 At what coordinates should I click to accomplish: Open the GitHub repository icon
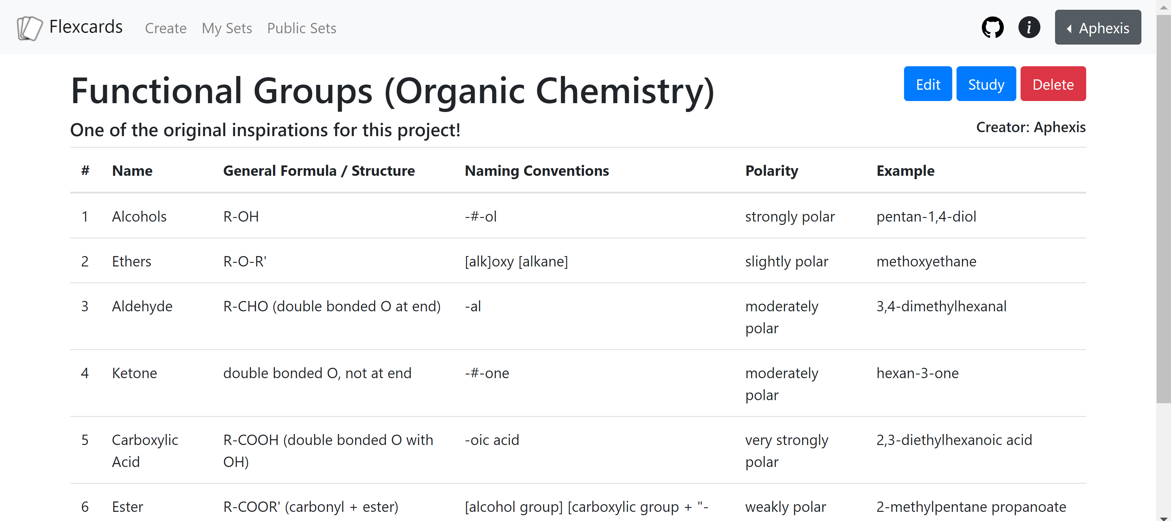(992, 28)
